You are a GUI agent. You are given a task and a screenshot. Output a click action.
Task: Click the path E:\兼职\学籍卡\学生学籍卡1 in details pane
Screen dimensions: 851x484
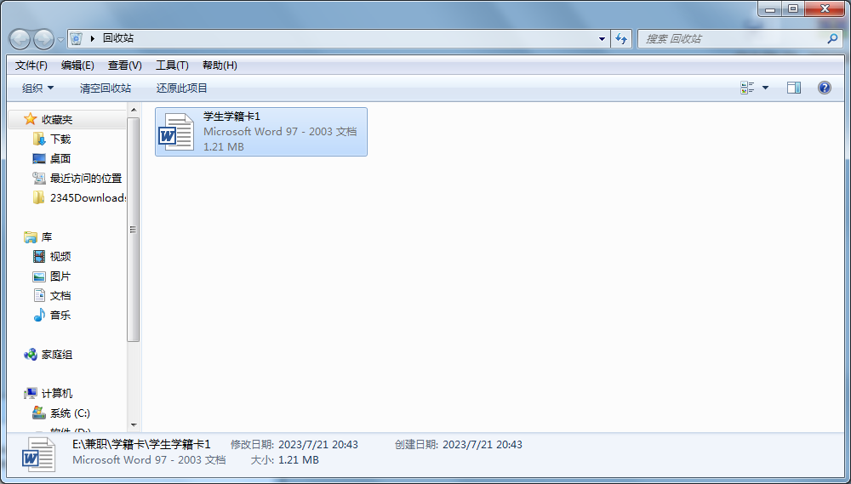141,445
